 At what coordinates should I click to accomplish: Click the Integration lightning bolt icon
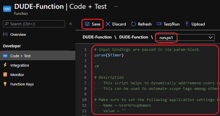click(x=5, y=65)
